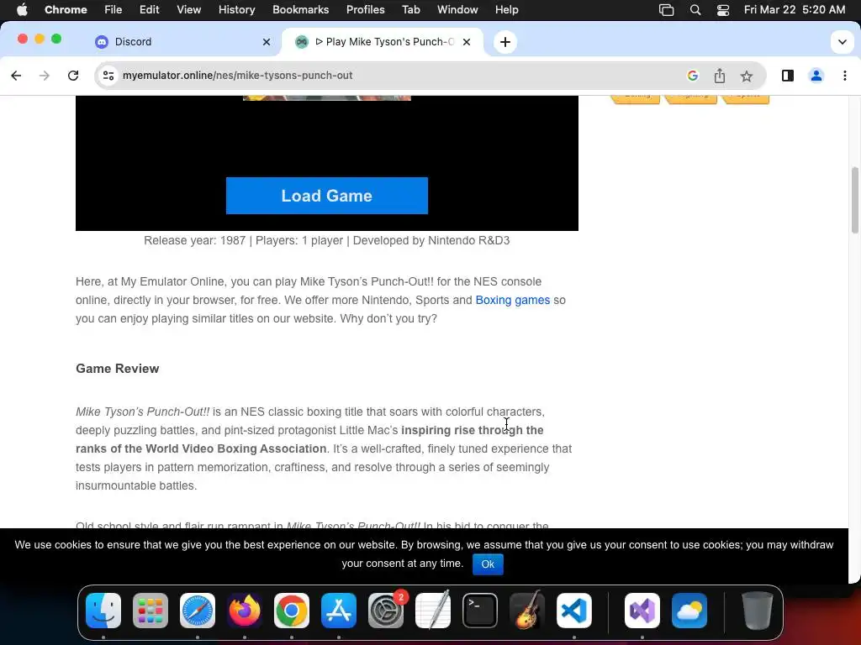Image resolution: width=861 pixels, height=645 pixels.
Task: Click the date and time in menu bar
Action: (794, 10)
